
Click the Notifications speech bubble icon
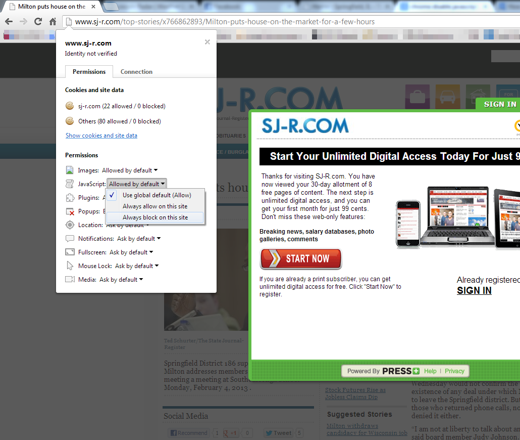pos(70,239)
